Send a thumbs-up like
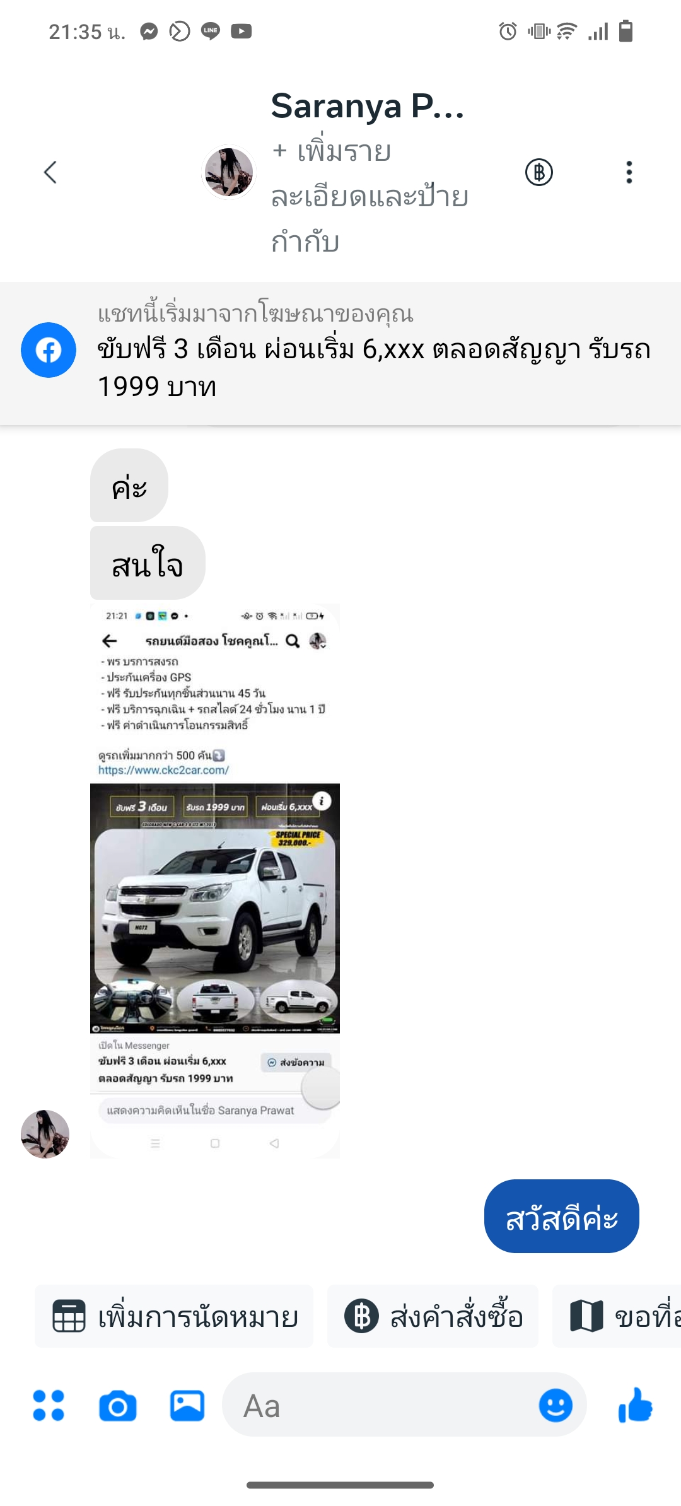 (635, 1405)
